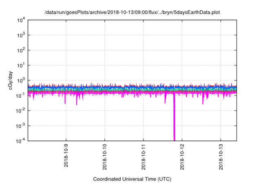Click the 10^-1 y-axis tick label
Screen dimensions: 261x183
(20, 96)
